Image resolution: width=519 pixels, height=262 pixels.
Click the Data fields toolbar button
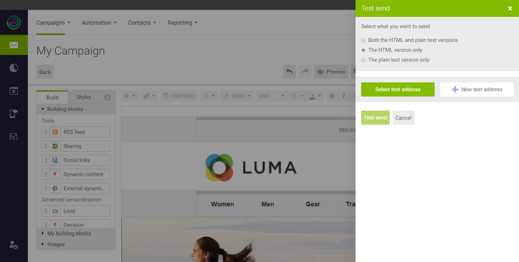[179, 96]
